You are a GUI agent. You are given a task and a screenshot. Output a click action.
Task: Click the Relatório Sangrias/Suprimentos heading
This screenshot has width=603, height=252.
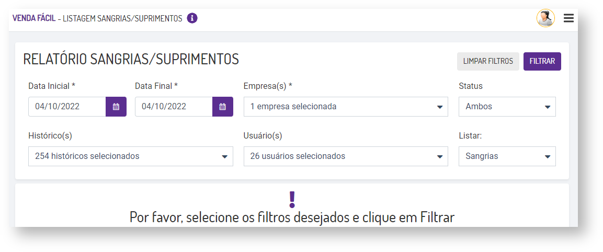tap(131, 60)
